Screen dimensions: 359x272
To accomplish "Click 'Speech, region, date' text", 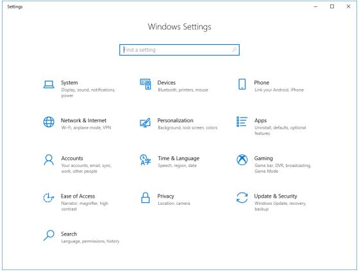I will tap(177, 166).
